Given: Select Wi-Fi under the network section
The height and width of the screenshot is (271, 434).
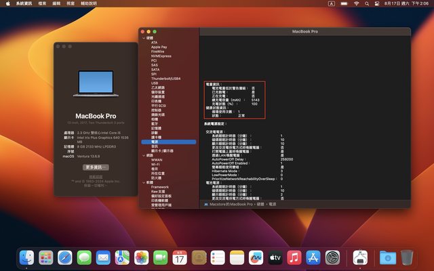Looking at the screenshot, I should coord(155,164).
